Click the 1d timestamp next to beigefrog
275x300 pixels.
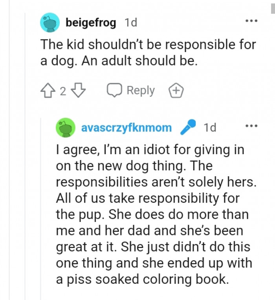point(130,23)
